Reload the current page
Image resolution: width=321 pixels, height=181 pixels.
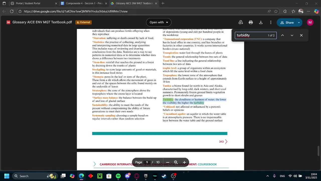pyautogui.click(x=12, y=11)
